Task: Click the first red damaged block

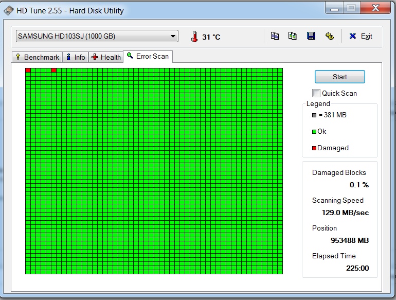Action: (28, 70)
